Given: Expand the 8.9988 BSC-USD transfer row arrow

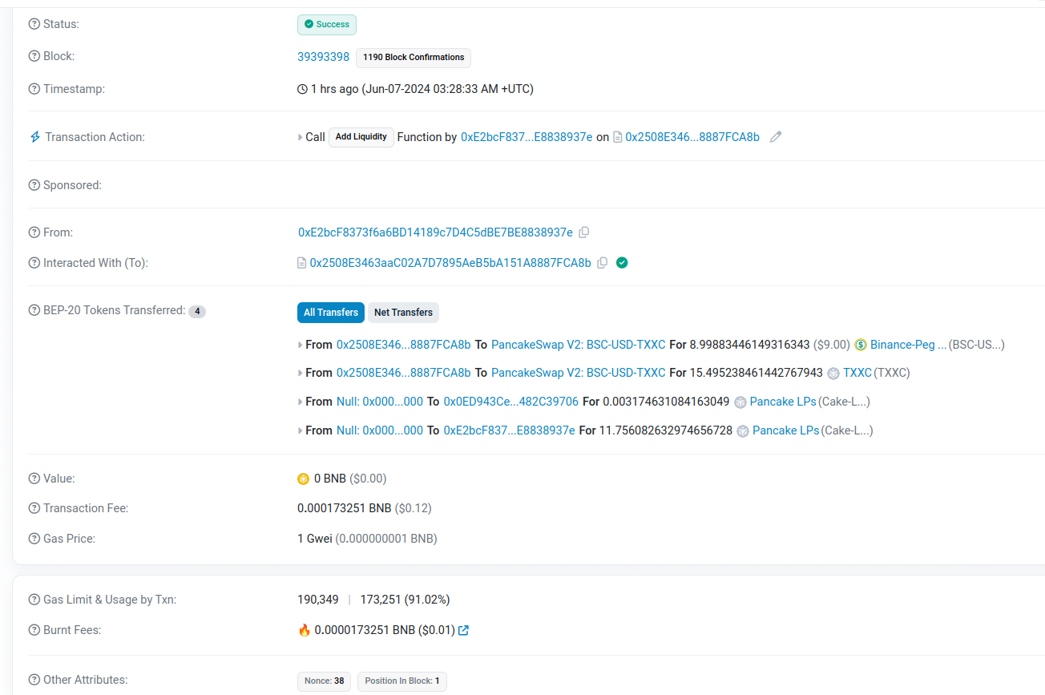Looking at the screenshot, I should (301, 345).
